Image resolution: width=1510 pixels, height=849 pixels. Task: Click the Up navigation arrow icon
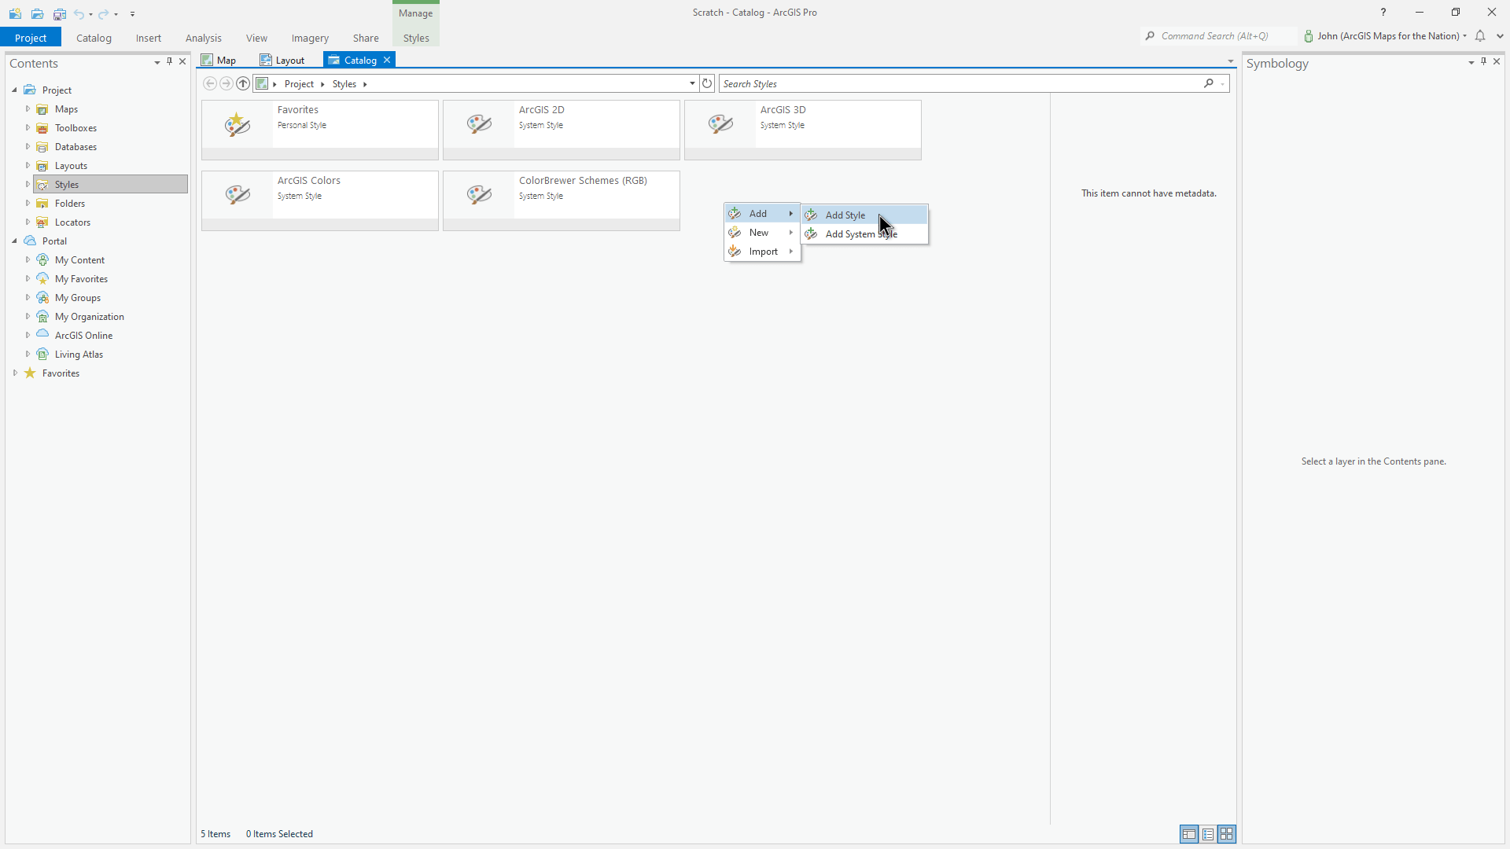[243, 83]
